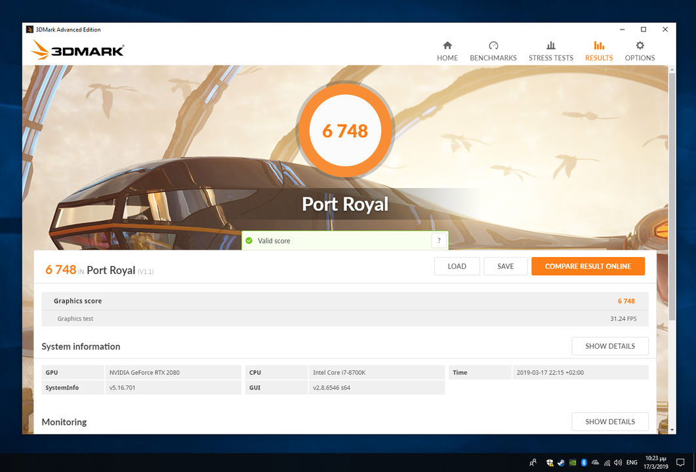696x472 pixels.
Task: Show details for Monitoring section
Action: pyautogui.click(x=610, y=422)
